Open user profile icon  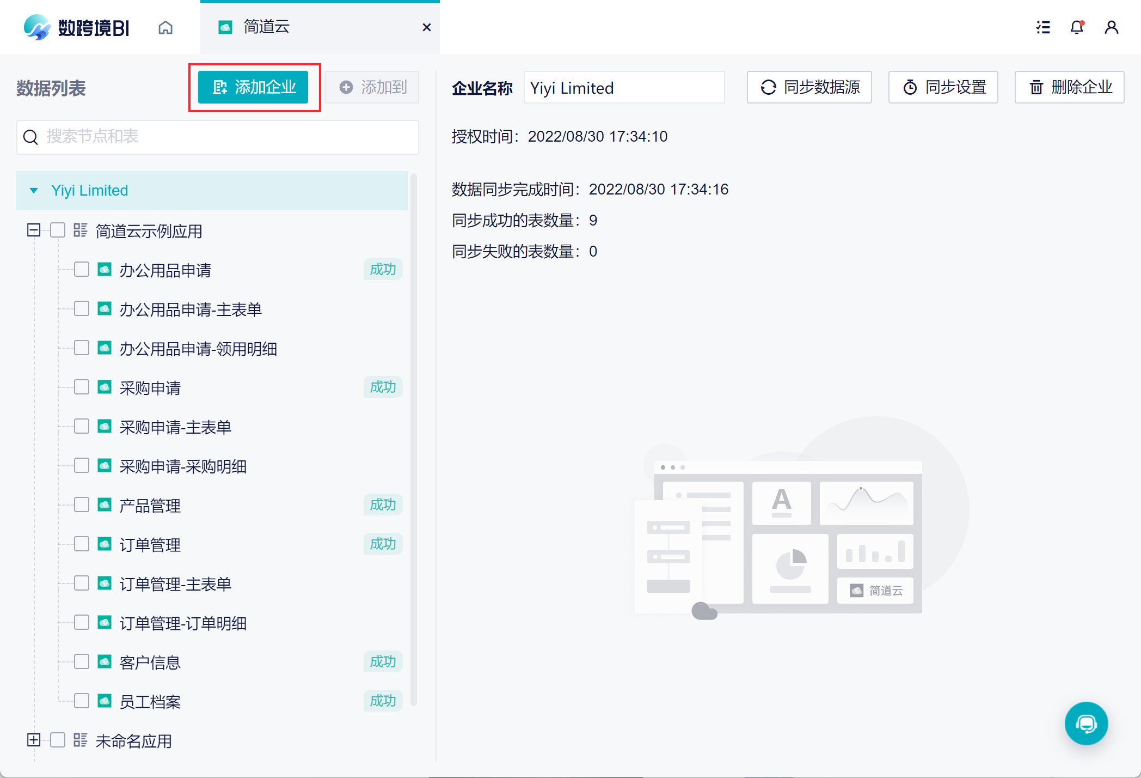(1111, 27)
